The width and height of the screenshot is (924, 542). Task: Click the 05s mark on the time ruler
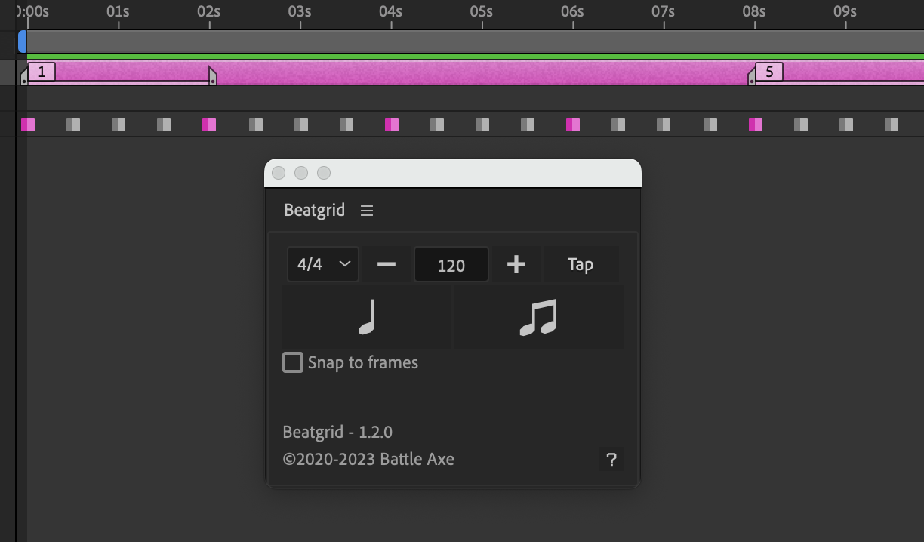click(x=482, y=12)
